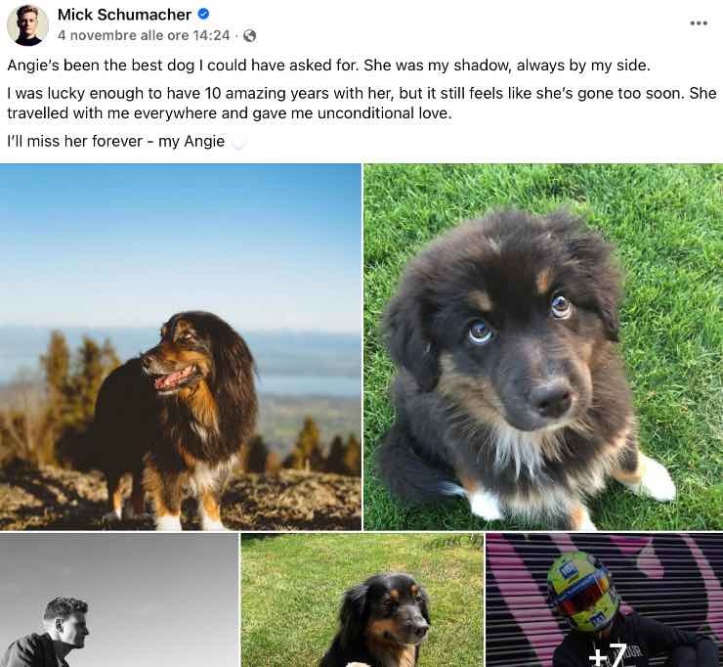The width and height of the screenshot is (723, 667).
Task: Click the white heart emoji in post
Action: [237, 142]
